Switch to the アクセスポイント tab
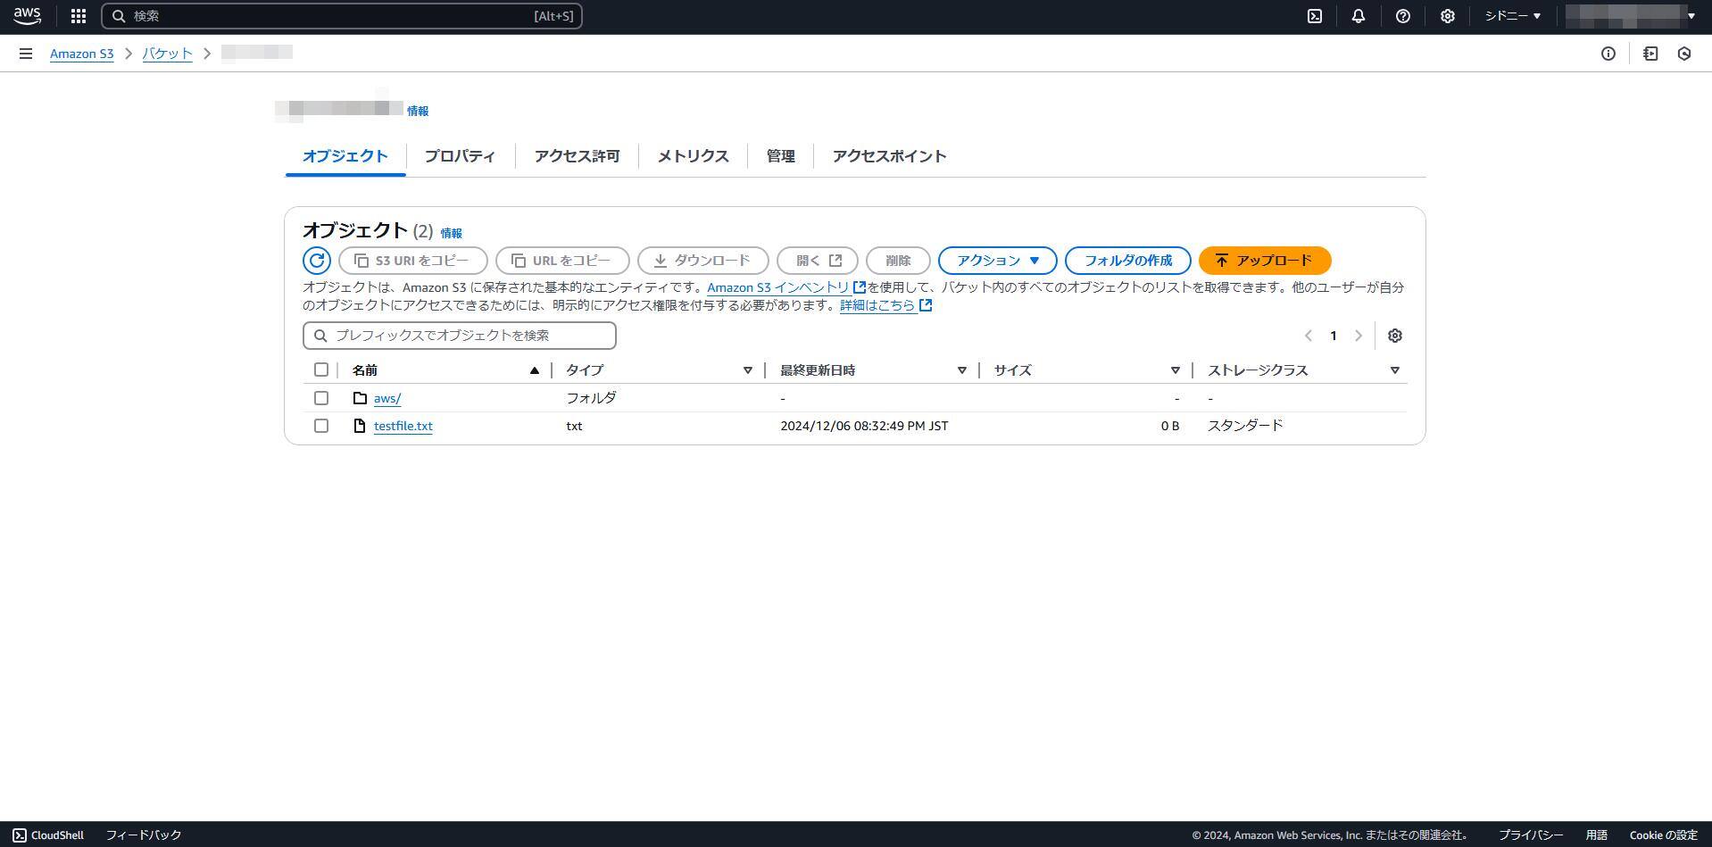 889,156
